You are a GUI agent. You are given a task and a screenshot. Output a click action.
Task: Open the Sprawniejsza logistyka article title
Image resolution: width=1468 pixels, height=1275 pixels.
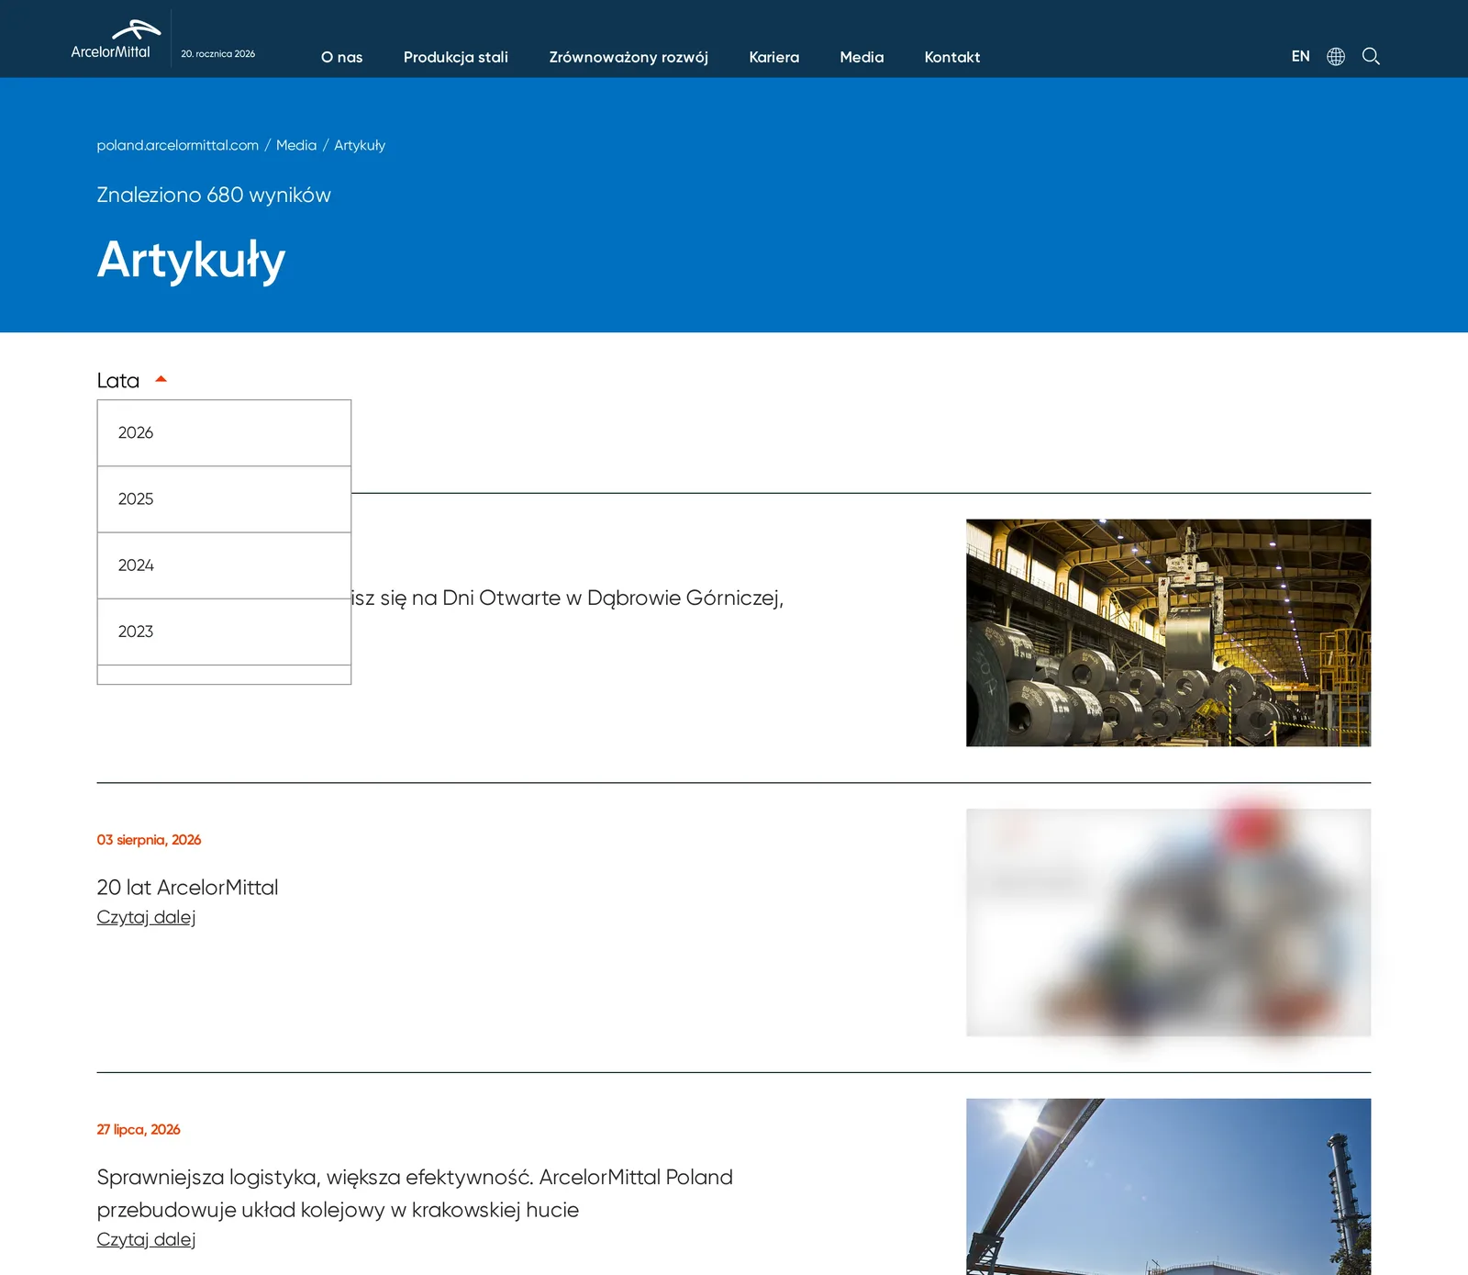pos(415,1193)
